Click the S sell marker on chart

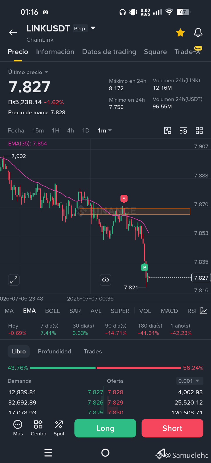pos(124,199)
